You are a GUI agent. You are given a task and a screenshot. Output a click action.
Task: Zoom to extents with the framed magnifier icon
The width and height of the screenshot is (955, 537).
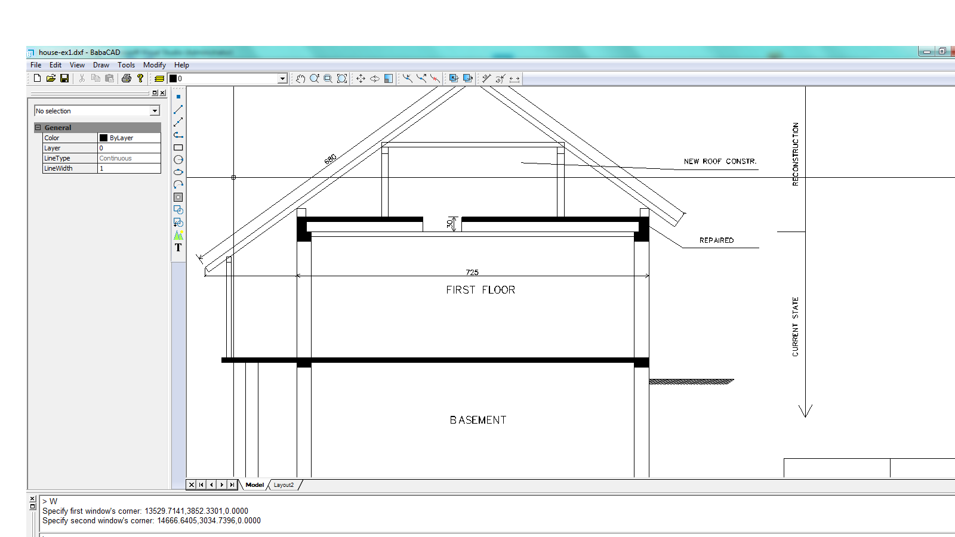(342, 78)
